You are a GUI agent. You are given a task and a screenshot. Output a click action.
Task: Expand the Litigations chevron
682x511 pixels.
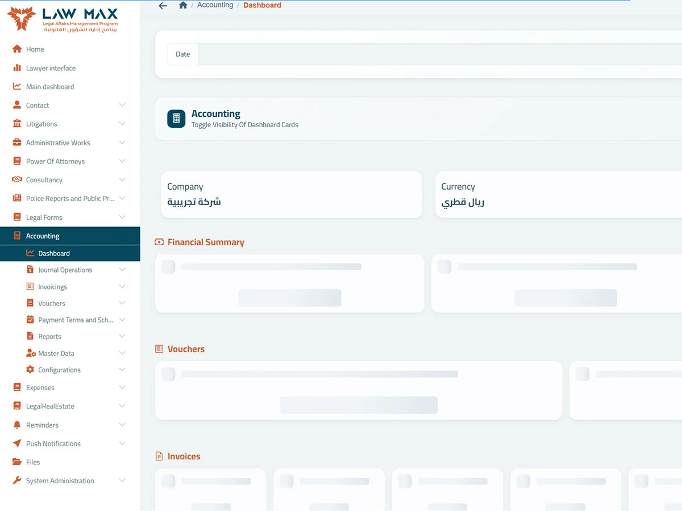point(122,124)
